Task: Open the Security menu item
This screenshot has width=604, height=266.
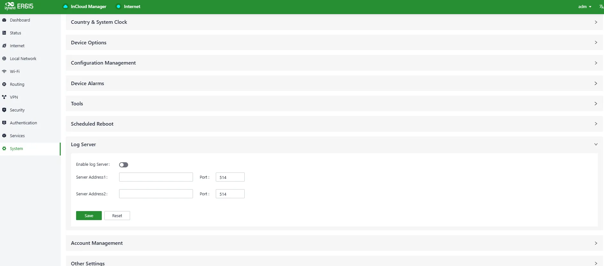Action: point(30,110)
